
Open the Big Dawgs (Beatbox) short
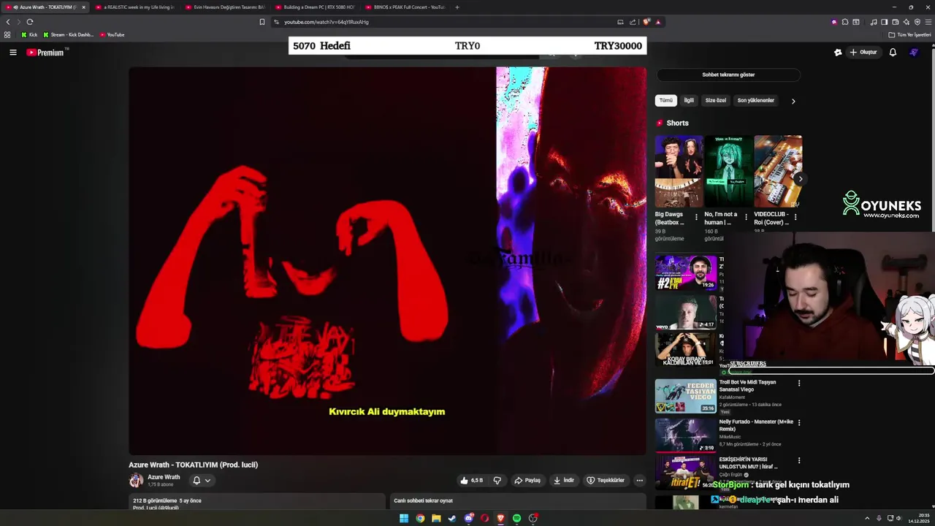679,172
